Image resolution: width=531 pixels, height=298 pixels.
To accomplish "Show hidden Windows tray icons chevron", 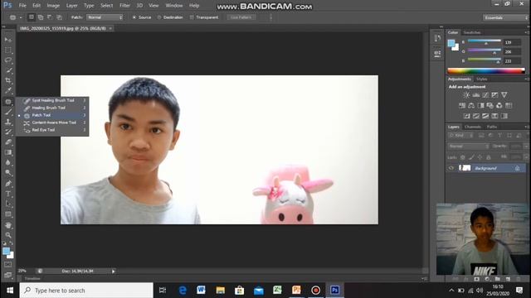I will coord(451,291).
